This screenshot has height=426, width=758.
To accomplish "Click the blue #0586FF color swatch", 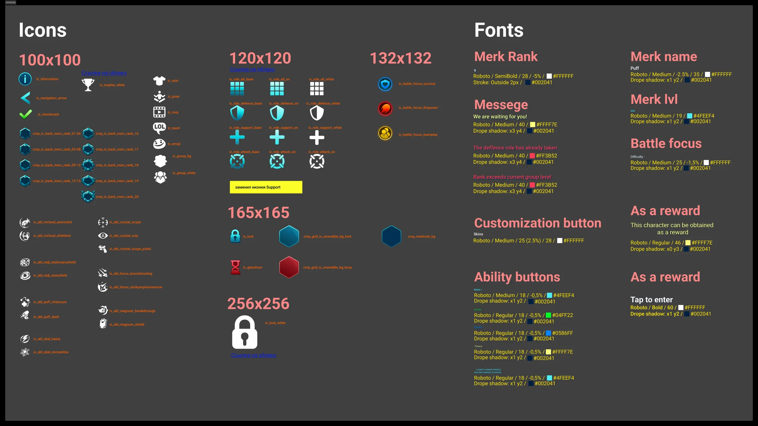I will (x=548, y=333).
